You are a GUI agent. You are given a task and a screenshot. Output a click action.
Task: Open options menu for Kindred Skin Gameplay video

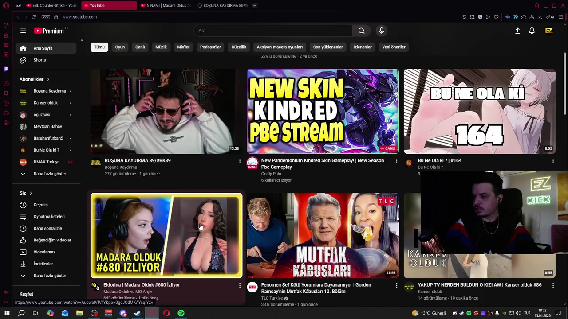396,161
